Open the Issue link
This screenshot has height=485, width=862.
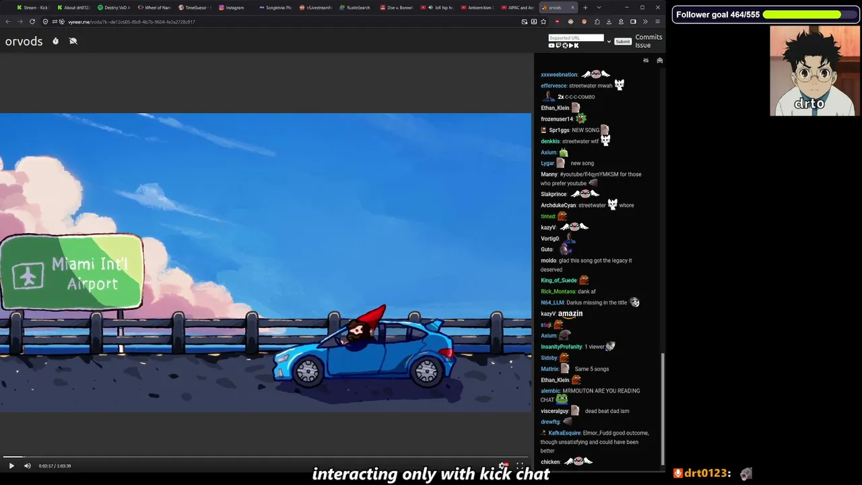(642, 45)
